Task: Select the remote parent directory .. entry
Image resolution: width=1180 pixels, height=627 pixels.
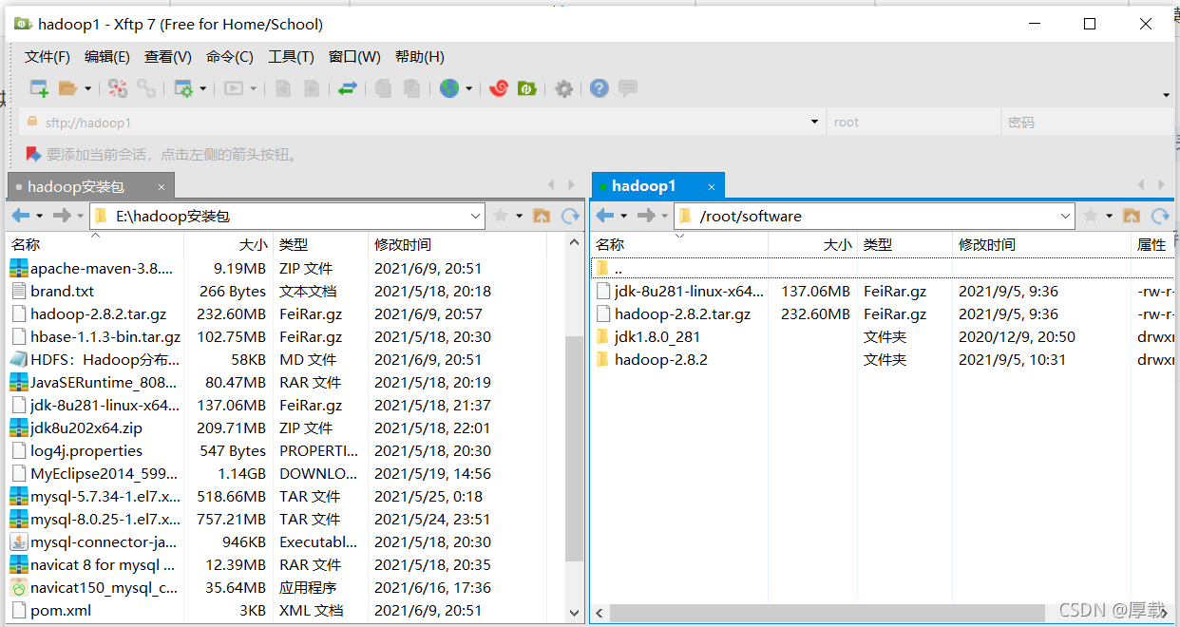Action: (883, 269)
